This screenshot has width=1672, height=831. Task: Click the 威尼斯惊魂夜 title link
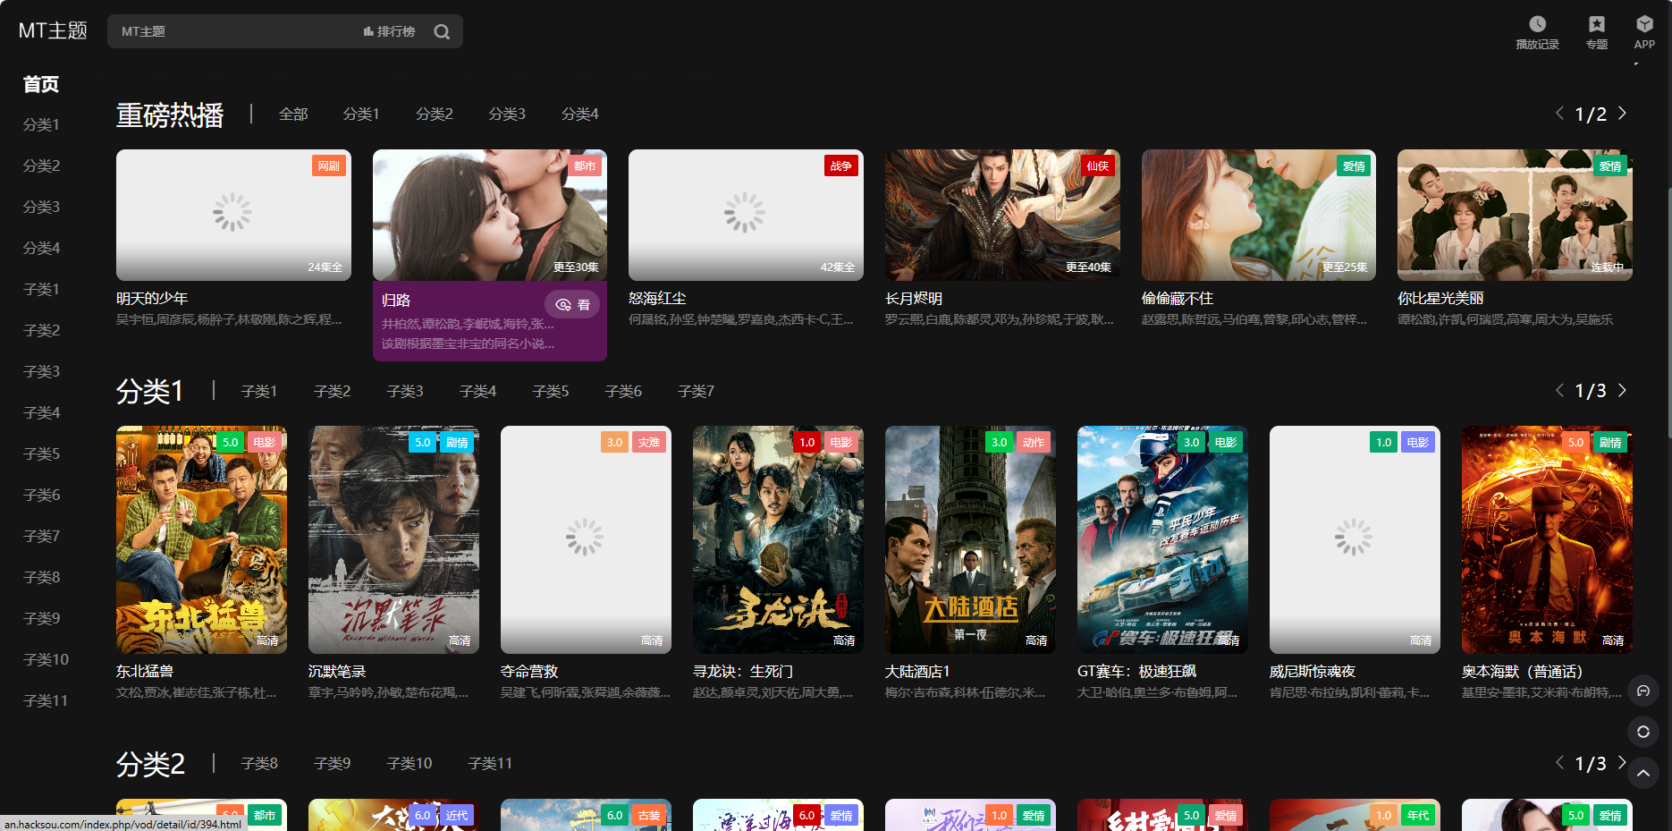1313,671
